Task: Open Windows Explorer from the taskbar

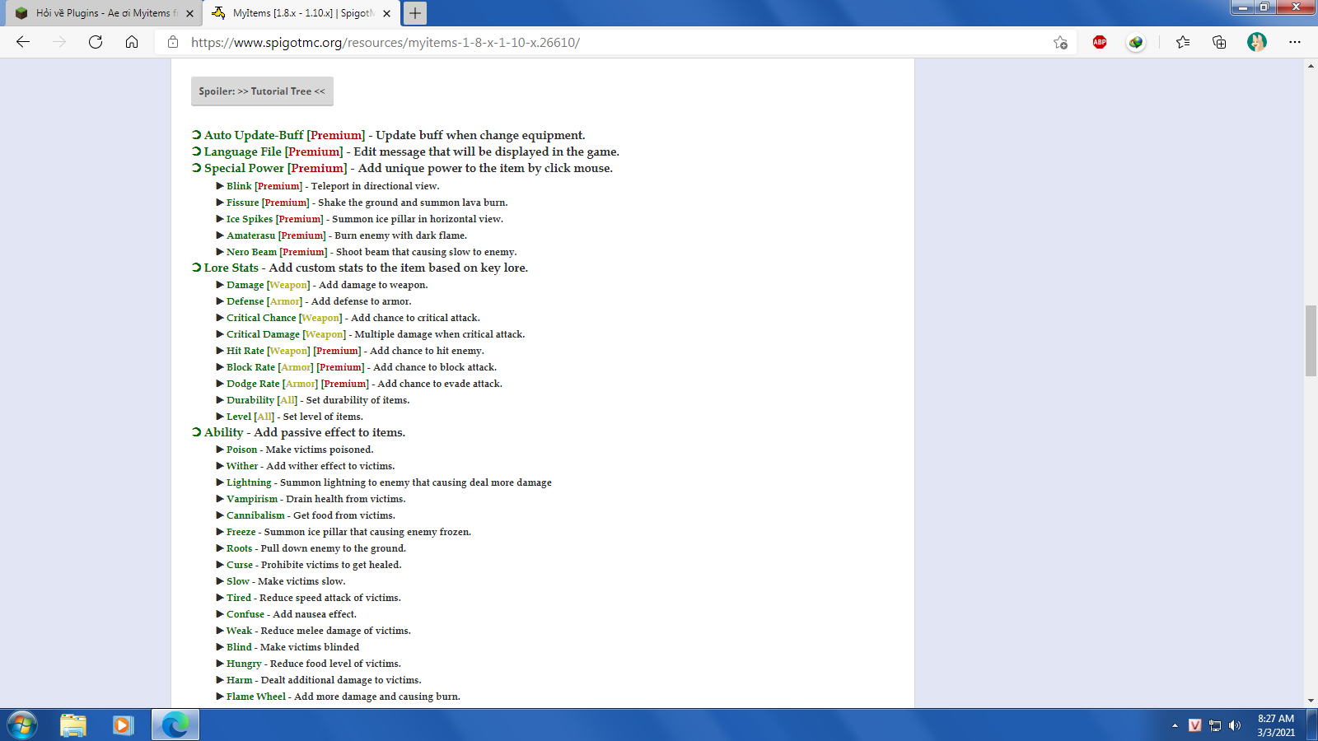Action: 73,725
